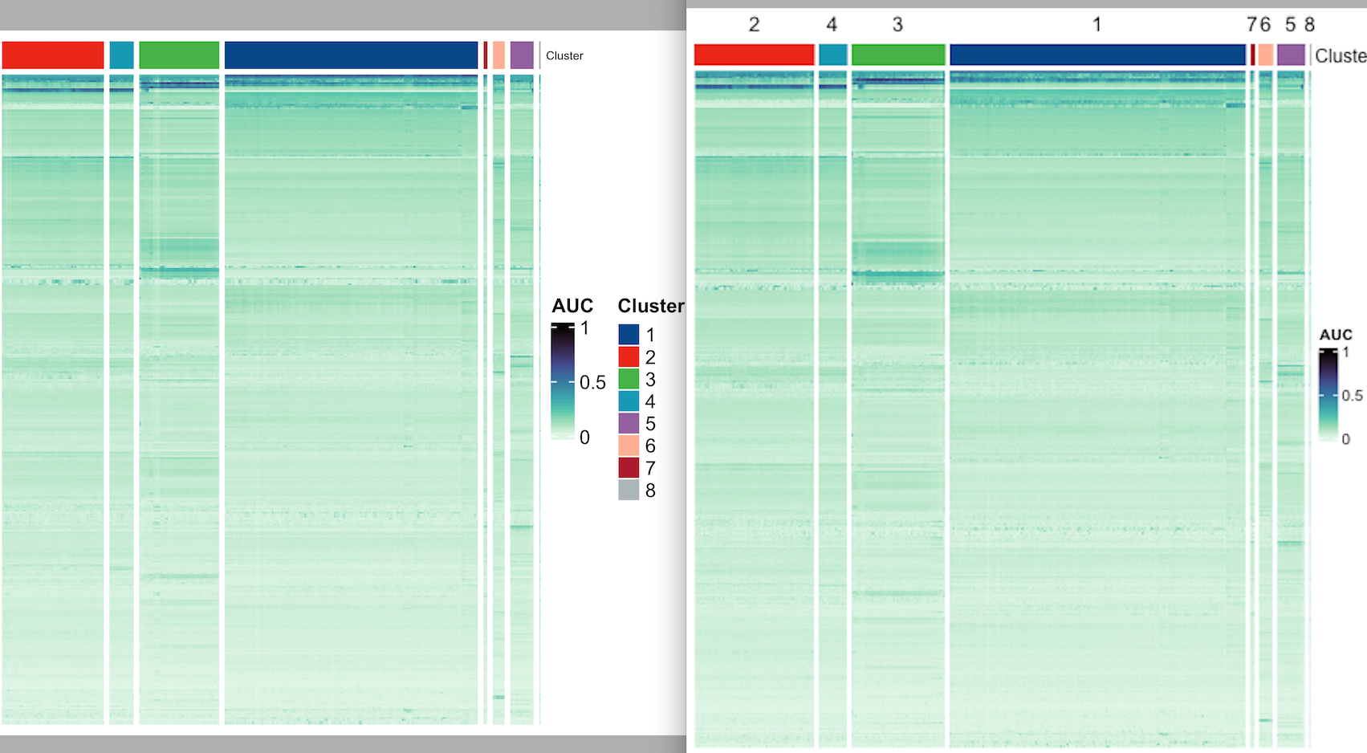Click the green Cluster 3 annotation bar
1367x753 pixels.
178,55
